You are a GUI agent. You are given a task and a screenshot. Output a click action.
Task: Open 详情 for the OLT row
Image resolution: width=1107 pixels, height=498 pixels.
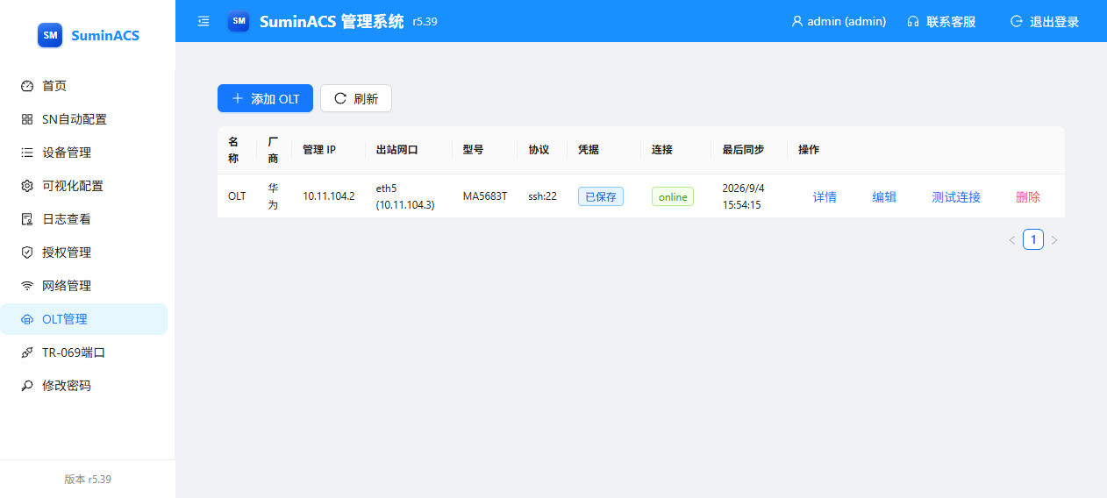(825, 197)
